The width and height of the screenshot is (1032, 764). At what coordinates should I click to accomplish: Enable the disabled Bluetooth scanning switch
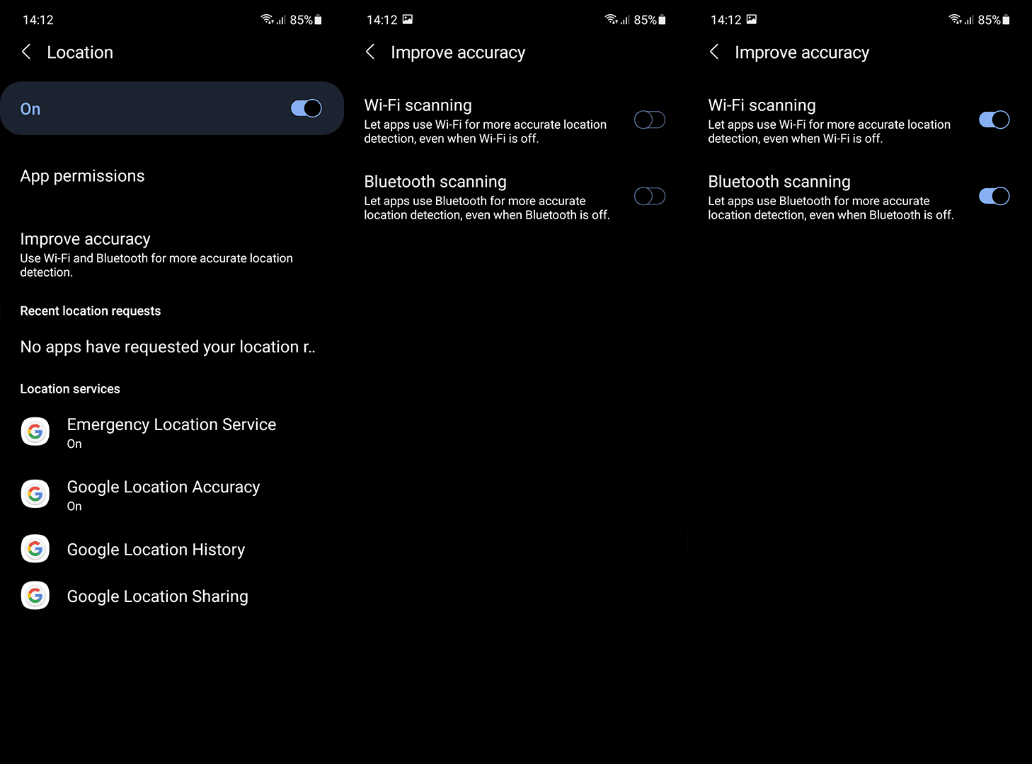coord(650,196)
